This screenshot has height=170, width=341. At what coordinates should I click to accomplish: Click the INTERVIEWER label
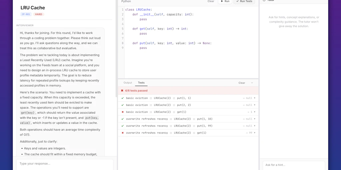pyautogui.click(x=25, y=25)
